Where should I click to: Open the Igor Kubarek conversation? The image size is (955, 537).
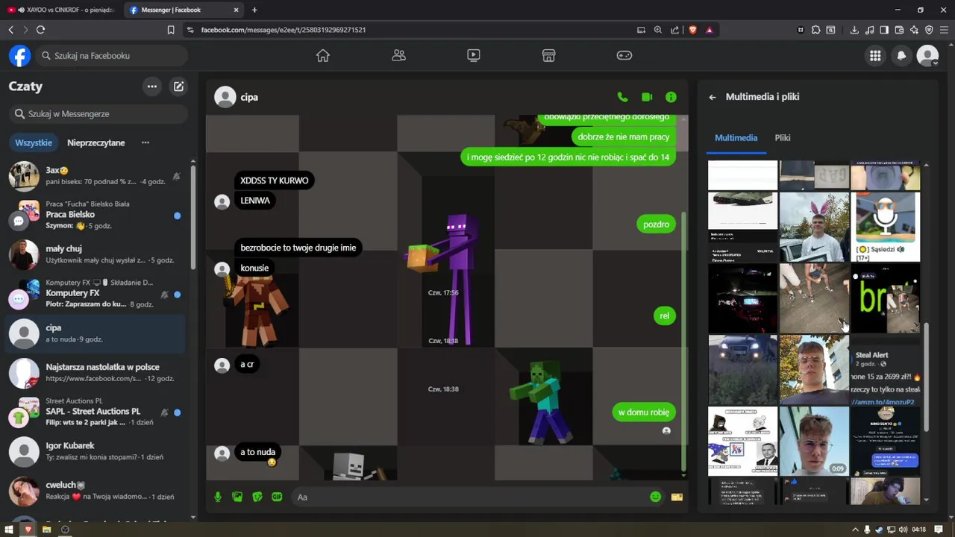coord(95,452)
